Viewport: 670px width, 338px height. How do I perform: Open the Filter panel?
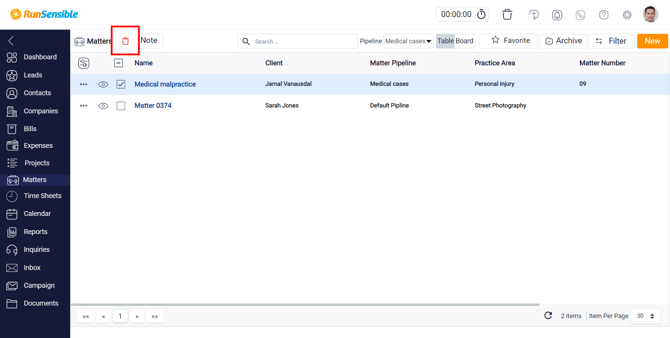click(611, 41)
